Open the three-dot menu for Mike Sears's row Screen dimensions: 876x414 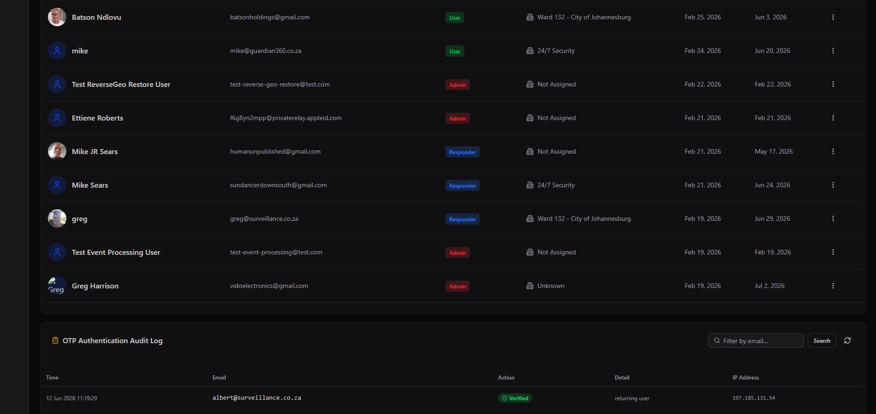pyautogui.click(x=833, y=185)
